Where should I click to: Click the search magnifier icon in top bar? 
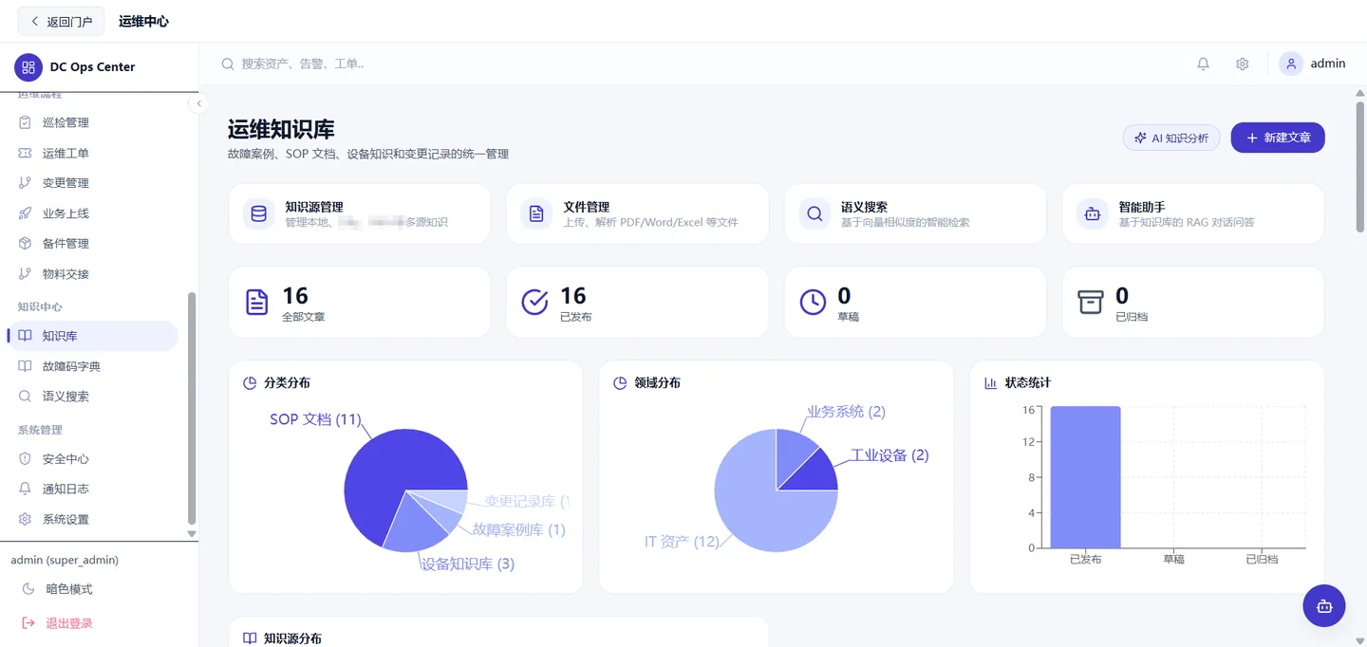[228, 64]
